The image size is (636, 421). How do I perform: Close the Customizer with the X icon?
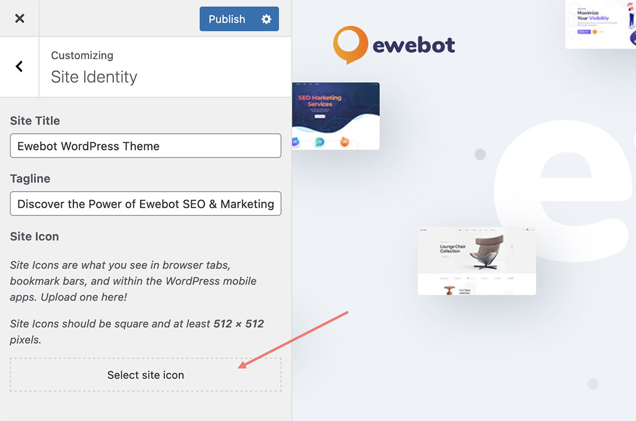pyautogui.click(x=20, y=19)
